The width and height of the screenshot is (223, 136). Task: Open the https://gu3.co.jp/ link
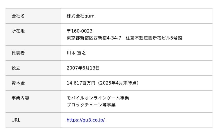coord(86,120)
